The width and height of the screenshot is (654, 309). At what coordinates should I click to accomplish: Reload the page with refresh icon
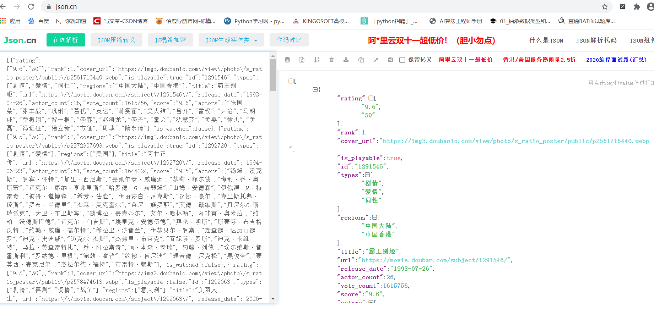(31, 6)
